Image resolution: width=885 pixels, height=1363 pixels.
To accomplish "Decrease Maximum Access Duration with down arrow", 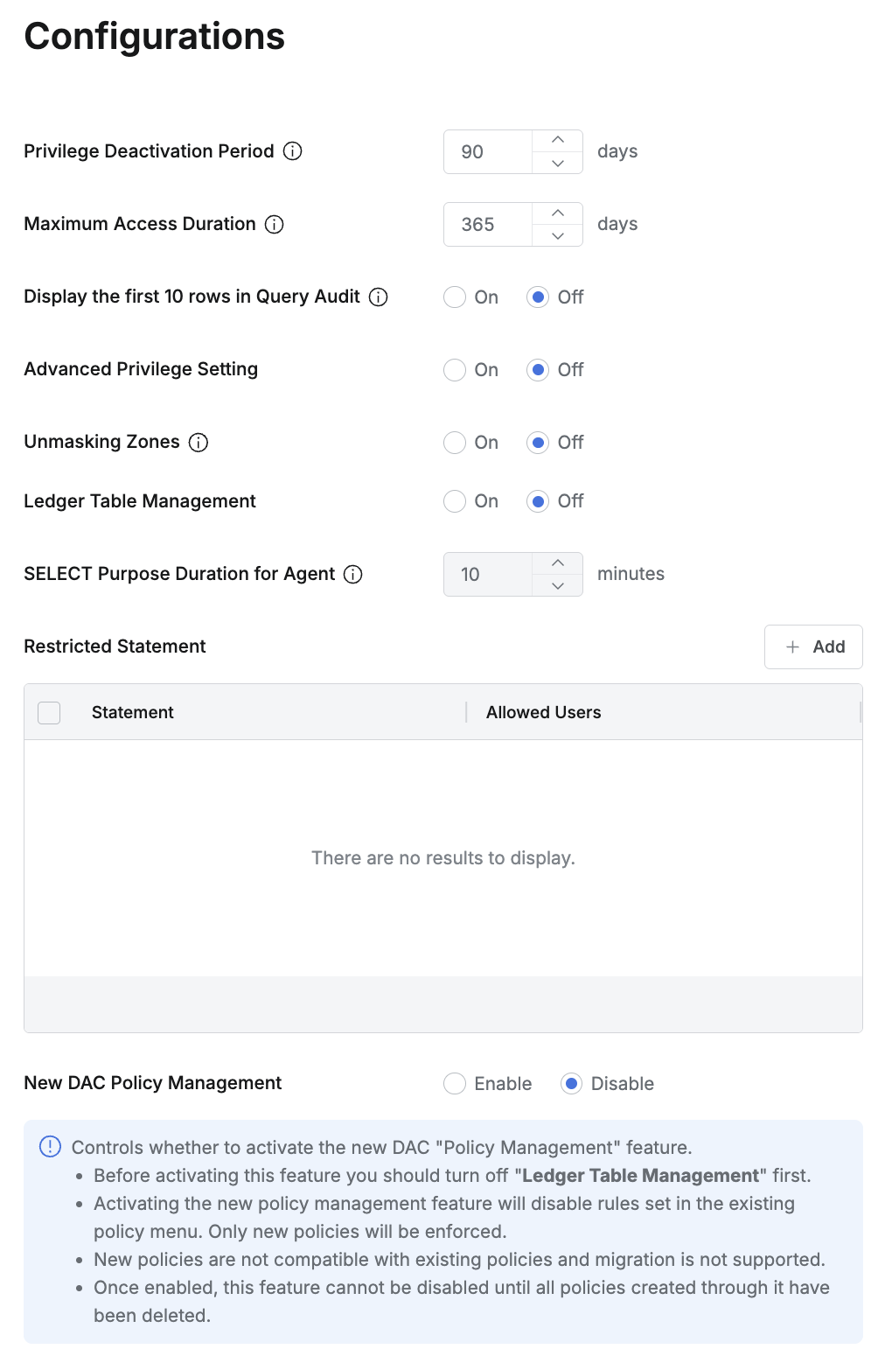I will pos(558,236).
